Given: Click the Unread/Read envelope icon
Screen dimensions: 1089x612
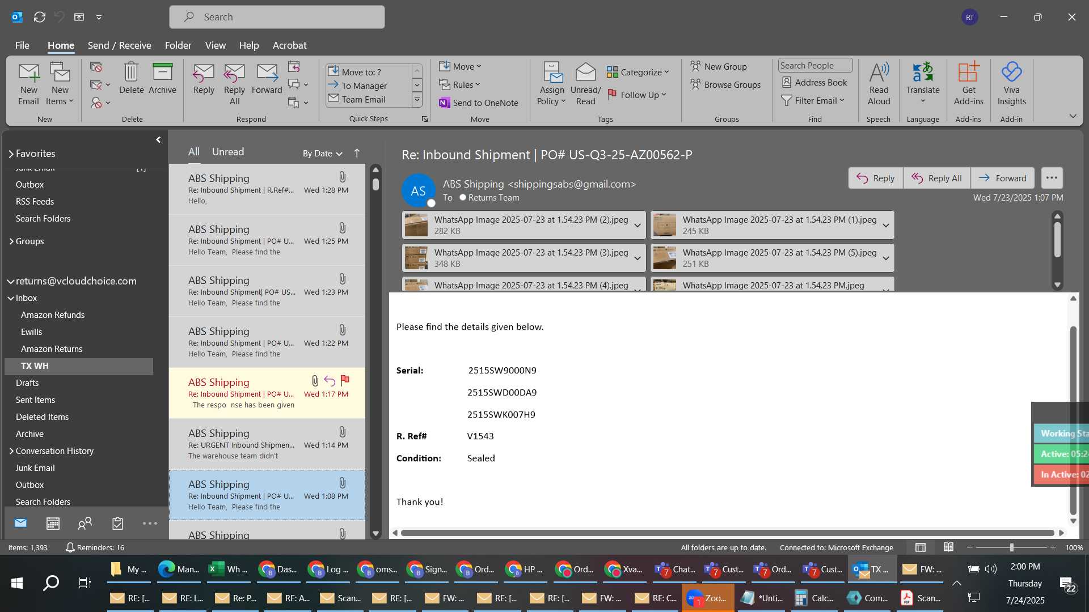Looking at the screenshot, I should [585, 84].
